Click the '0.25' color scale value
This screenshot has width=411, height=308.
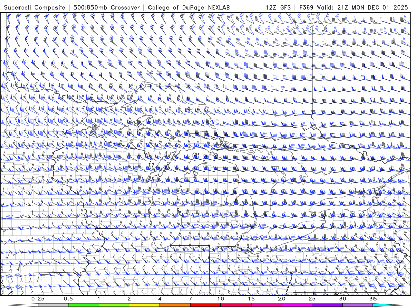pos(38,299)
